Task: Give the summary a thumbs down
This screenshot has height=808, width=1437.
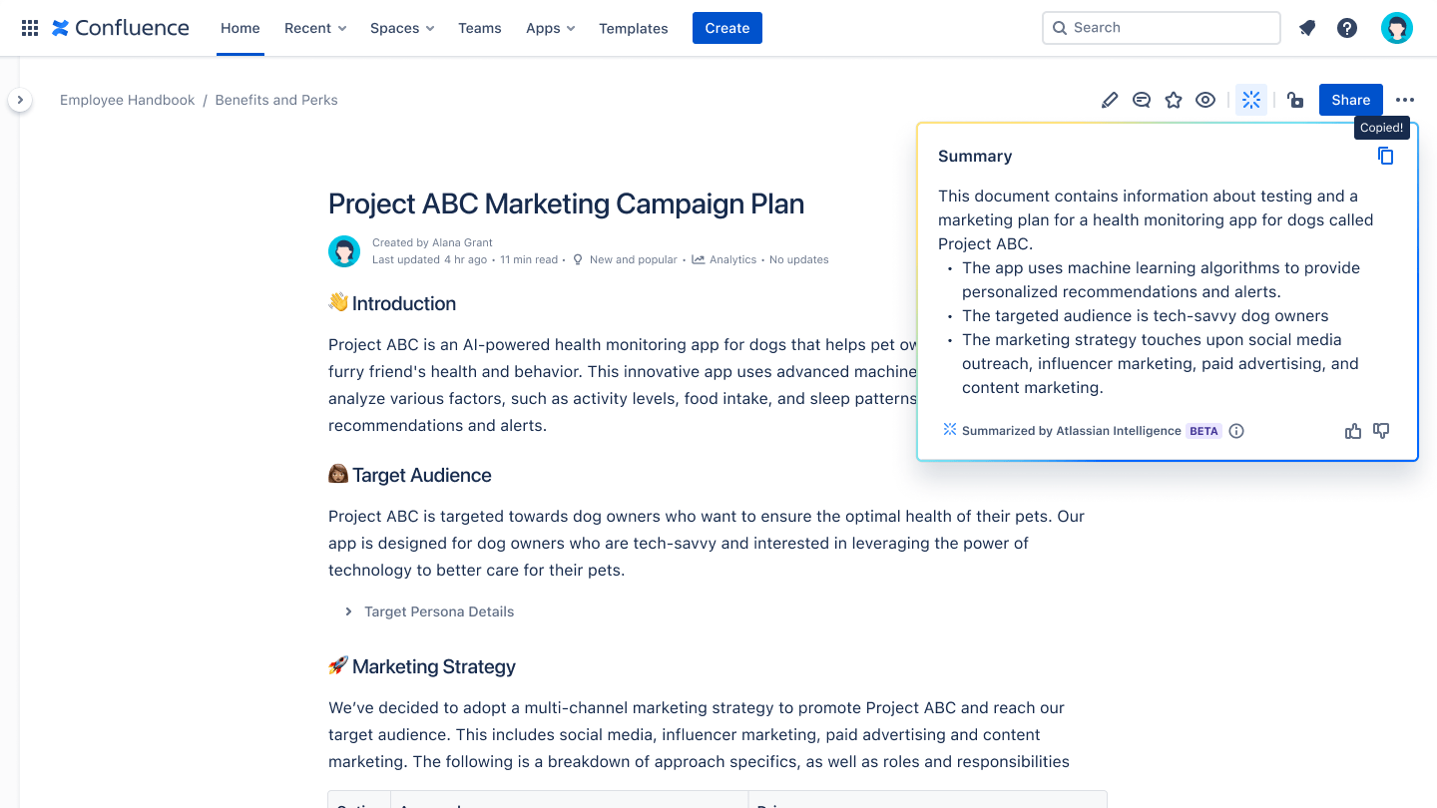Action: [x=1381, y=430]
